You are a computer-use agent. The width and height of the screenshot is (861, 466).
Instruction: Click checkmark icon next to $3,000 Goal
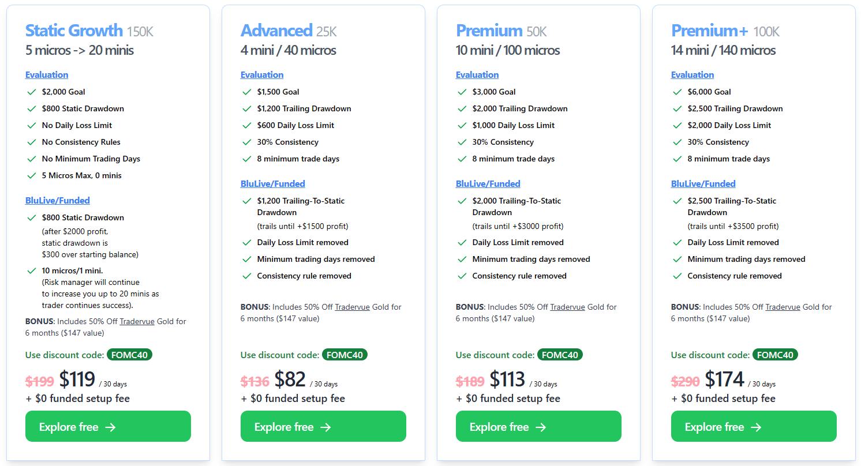tap(462, 92)
